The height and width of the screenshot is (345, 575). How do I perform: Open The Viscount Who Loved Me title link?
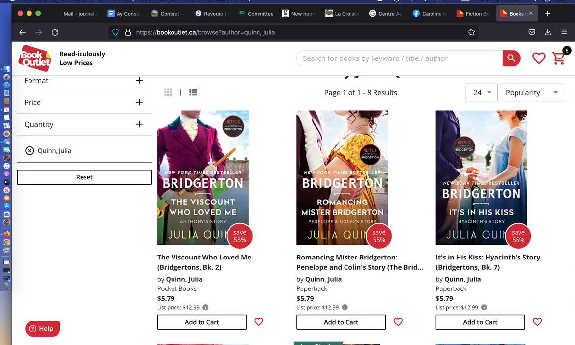pos(204,262)
